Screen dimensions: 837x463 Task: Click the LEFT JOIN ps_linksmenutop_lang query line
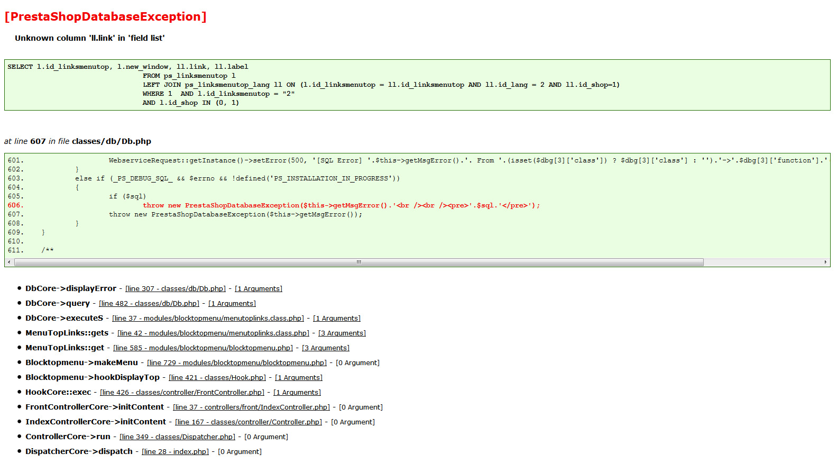(x=381, y=85)
